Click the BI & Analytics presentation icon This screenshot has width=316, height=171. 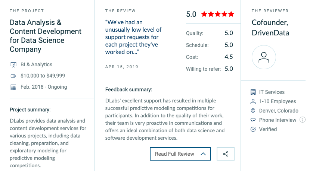[x=13, y=65]
